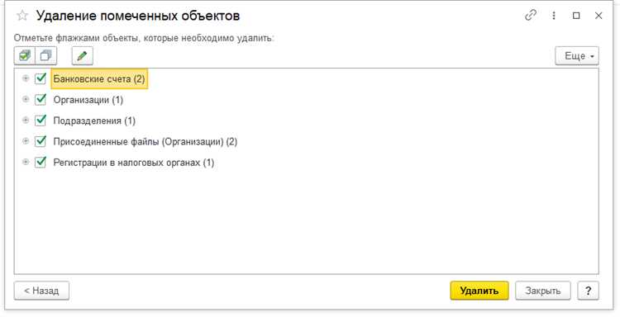
Task: Expand the Присоединенные файлы (Организации) node
Action: click(x=26, y=141)
